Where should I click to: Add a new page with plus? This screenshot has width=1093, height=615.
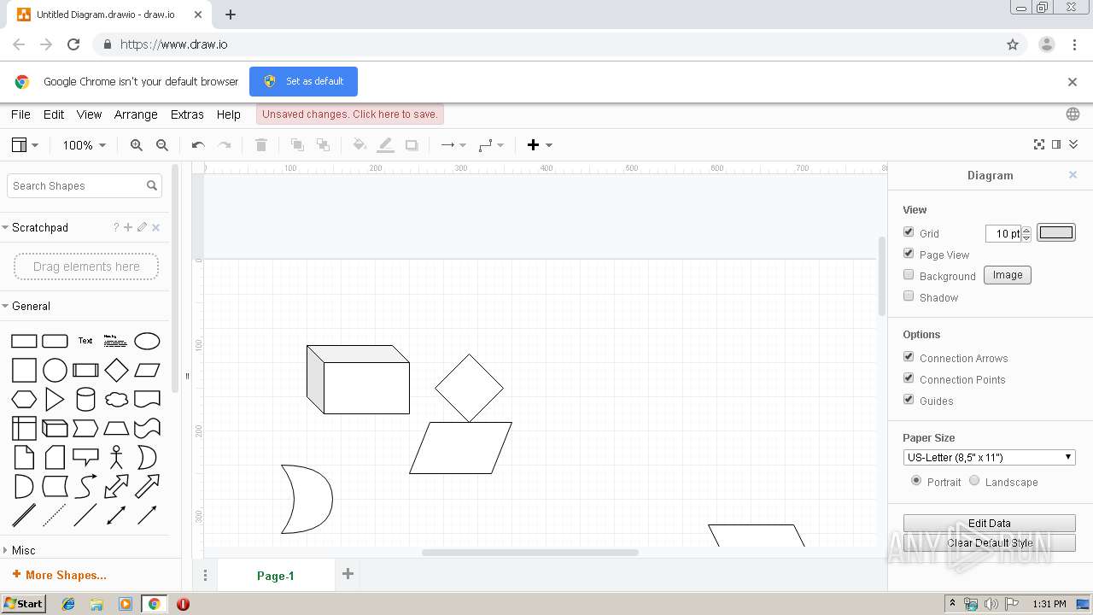348,574
